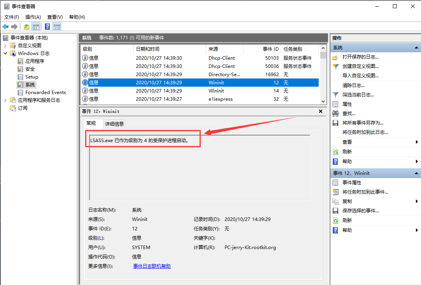
Task: Click 事件属性 under 事件 12, Wininit
Action: pos(351,183)
